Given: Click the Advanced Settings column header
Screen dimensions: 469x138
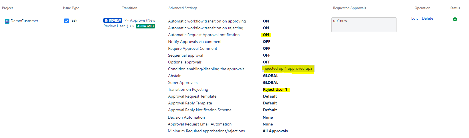Looking at the screenshot, I should (183, 8).
